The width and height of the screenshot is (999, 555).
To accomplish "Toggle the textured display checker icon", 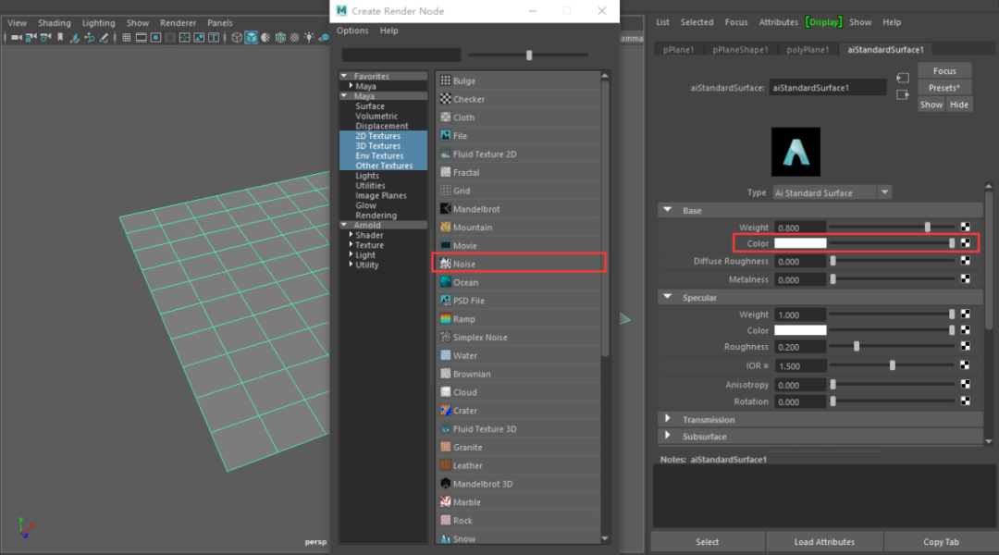I will coord(294,38).
